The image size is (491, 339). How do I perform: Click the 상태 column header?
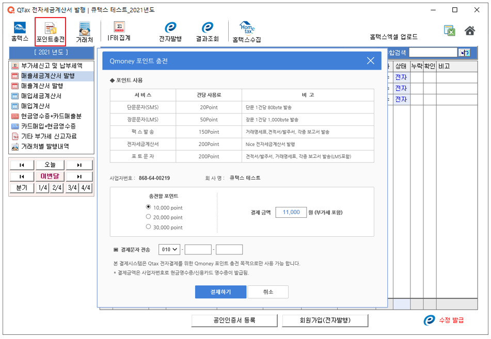(x=401, y=67)
